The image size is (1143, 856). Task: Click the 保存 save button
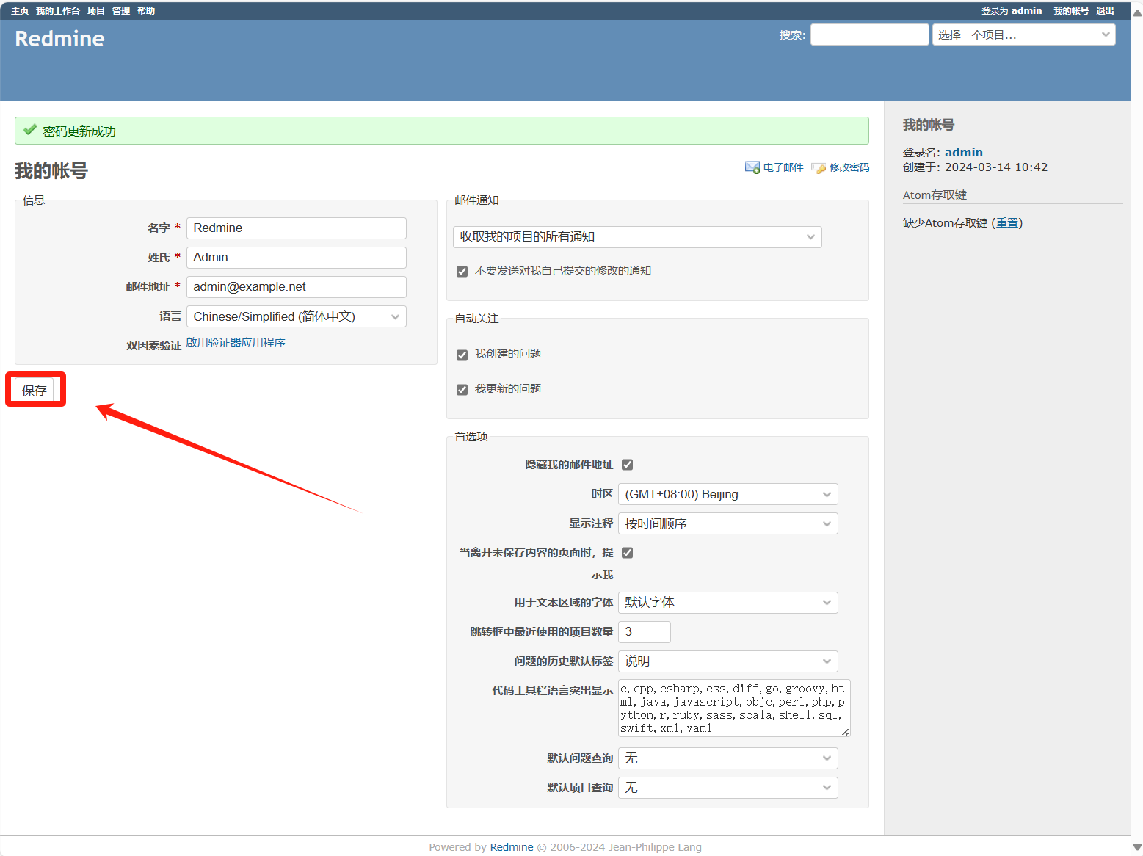pyautogui.click(x=35, y=391)
